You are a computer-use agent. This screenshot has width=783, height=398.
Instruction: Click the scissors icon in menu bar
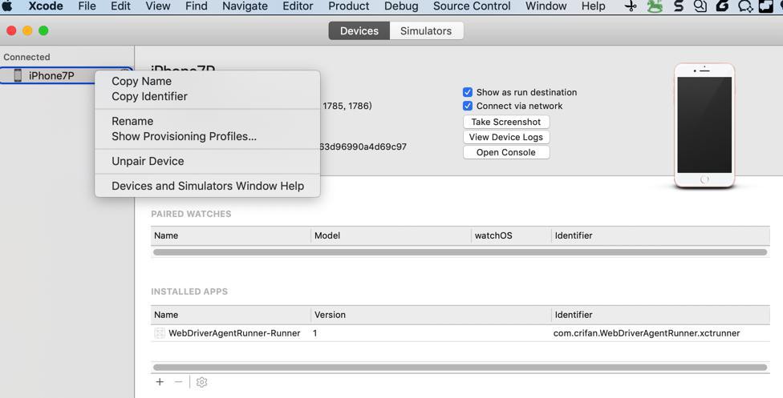click(x=631, y=6)
